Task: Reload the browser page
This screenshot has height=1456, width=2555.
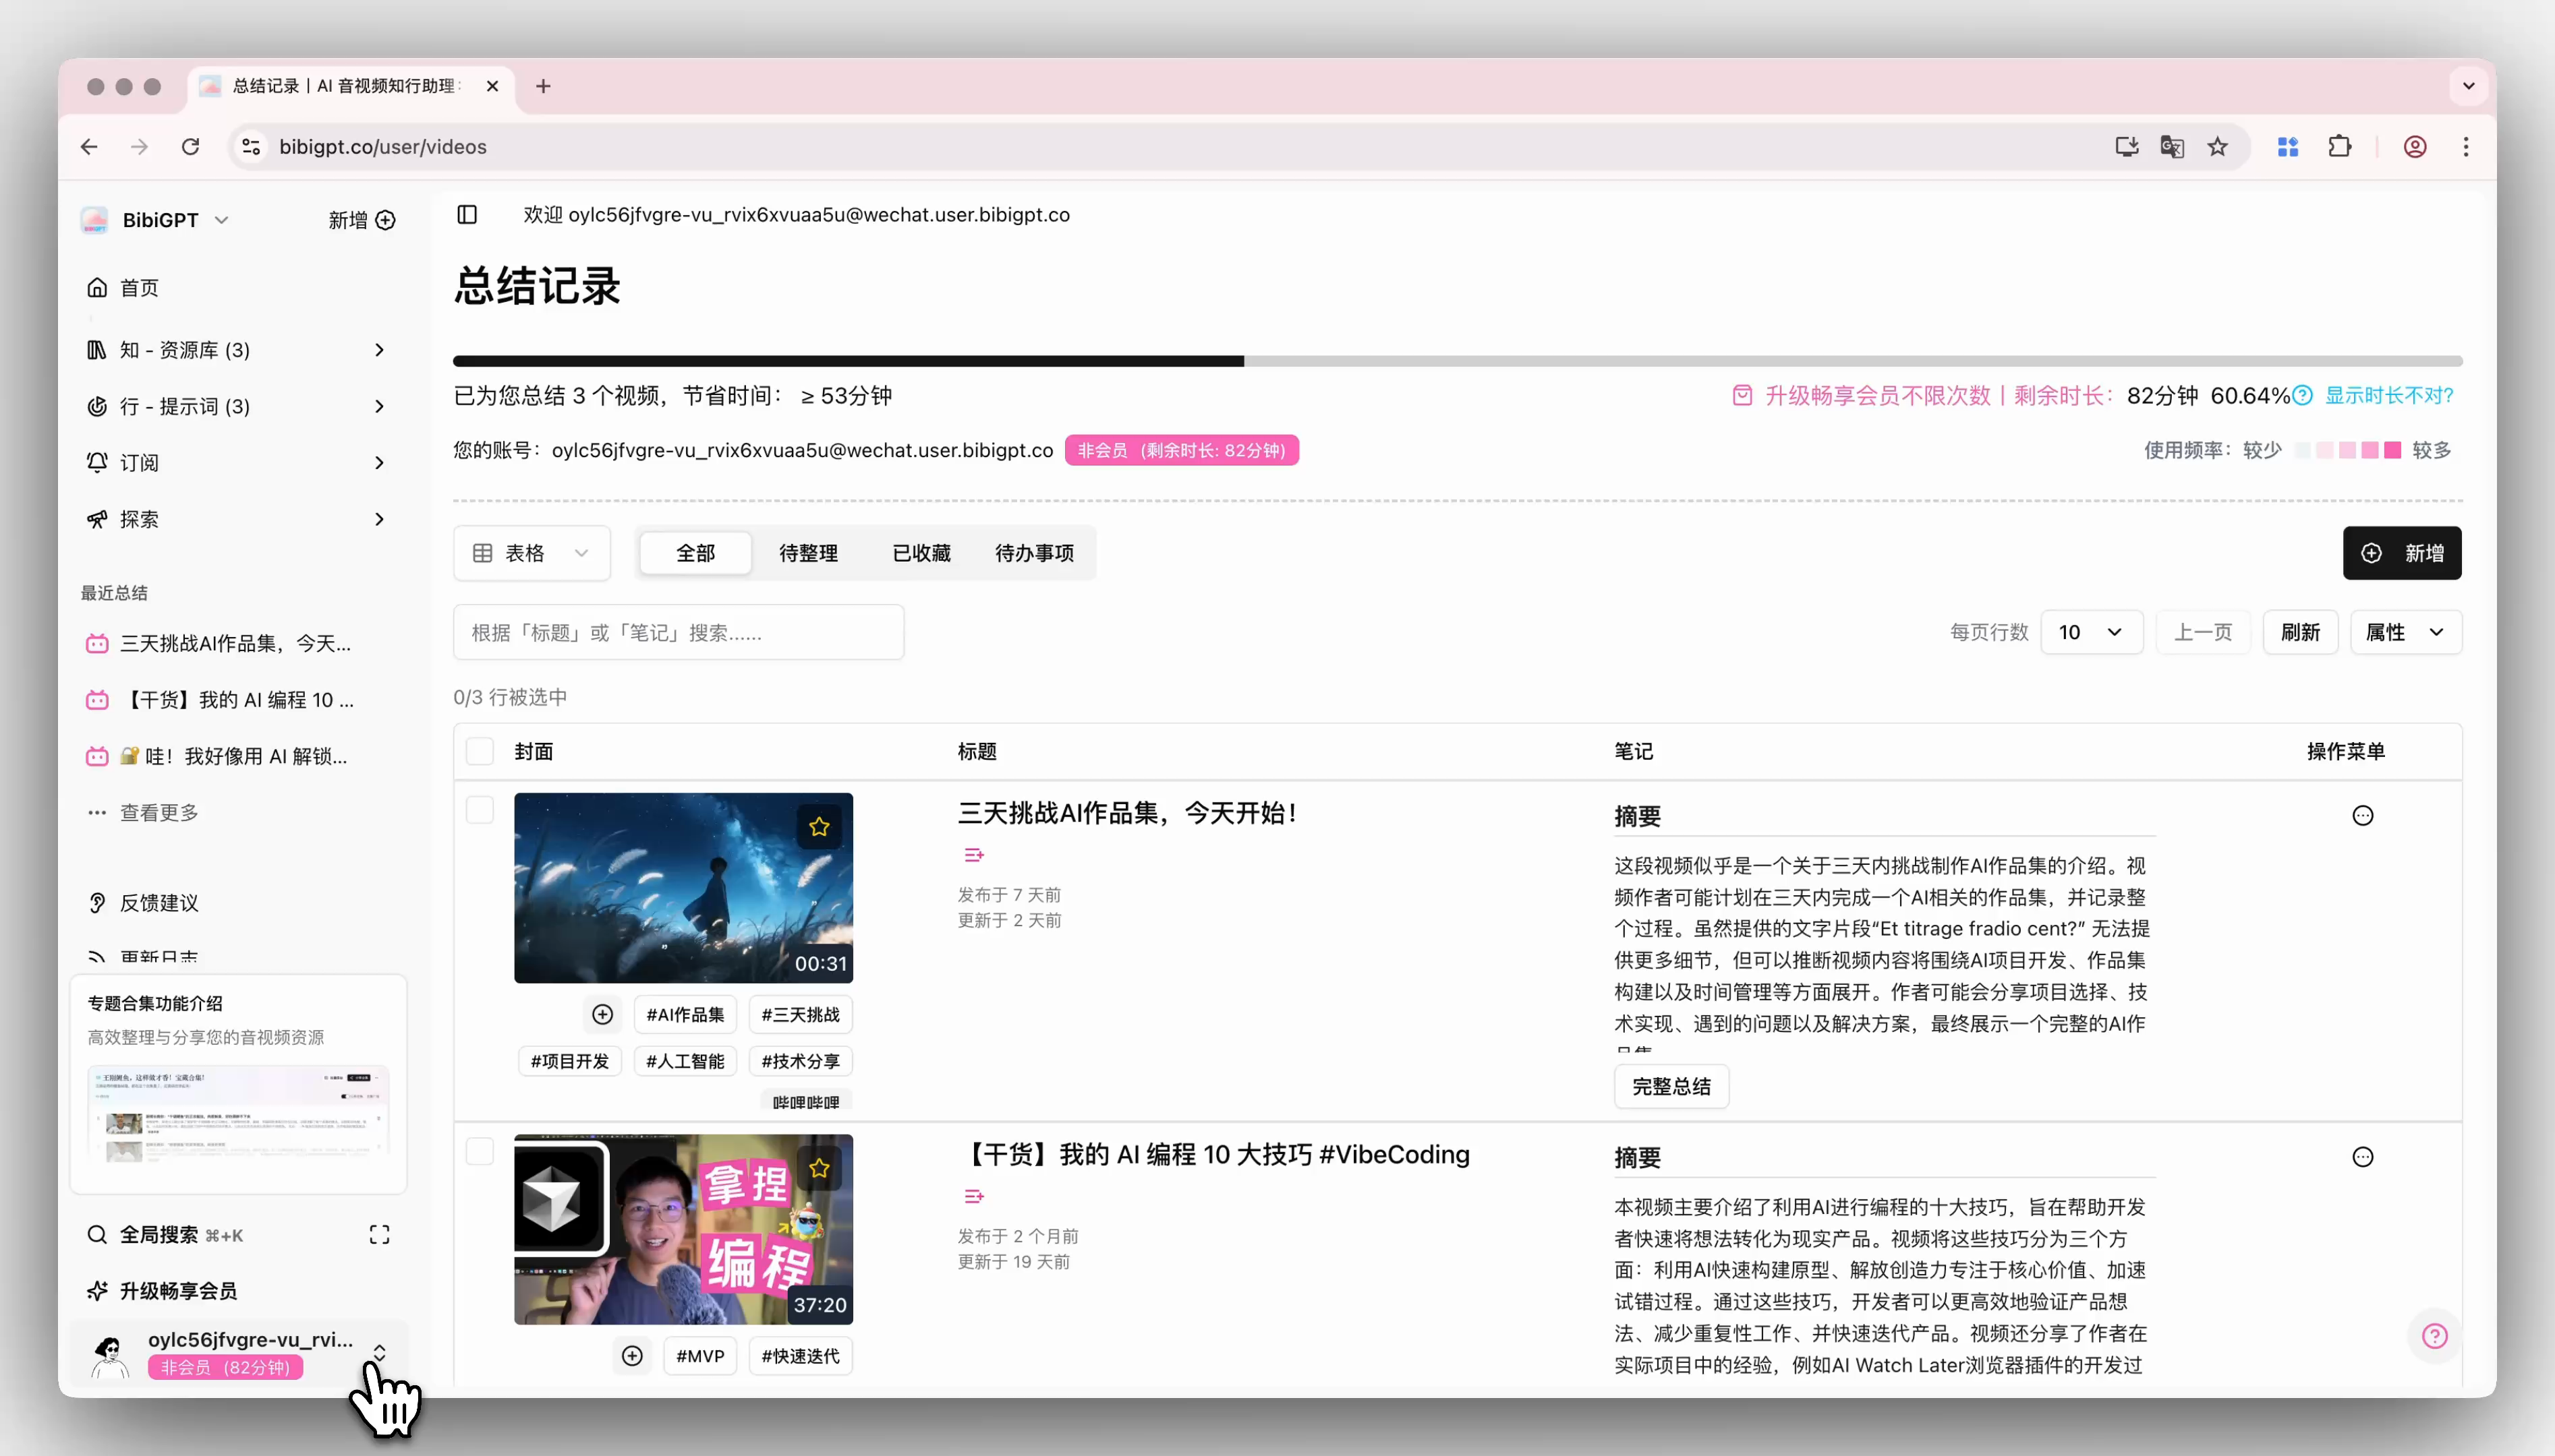Action: pos(190,147)
